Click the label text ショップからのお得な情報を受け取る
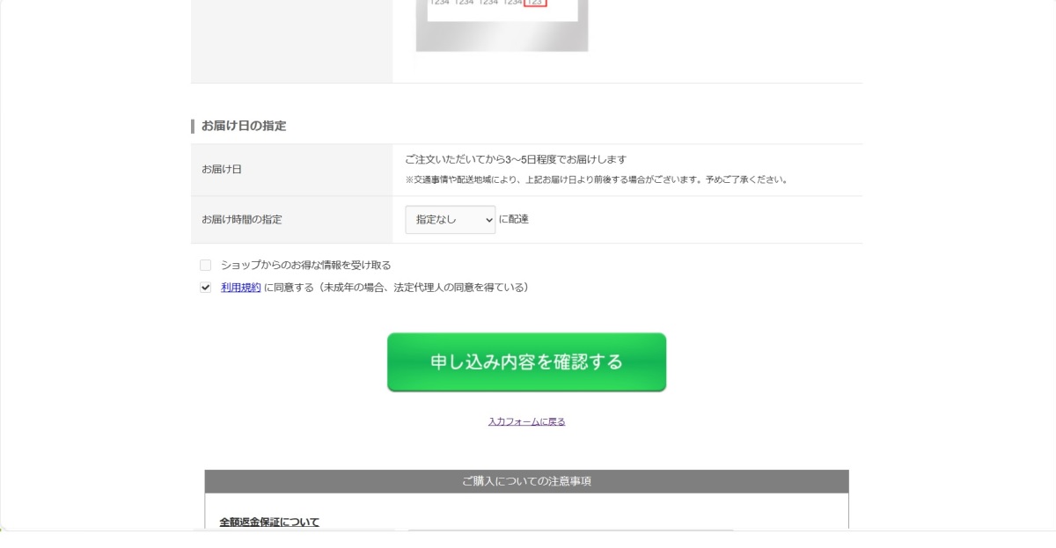The width and height of the screenshot is (1056, 548). [306, 265]
